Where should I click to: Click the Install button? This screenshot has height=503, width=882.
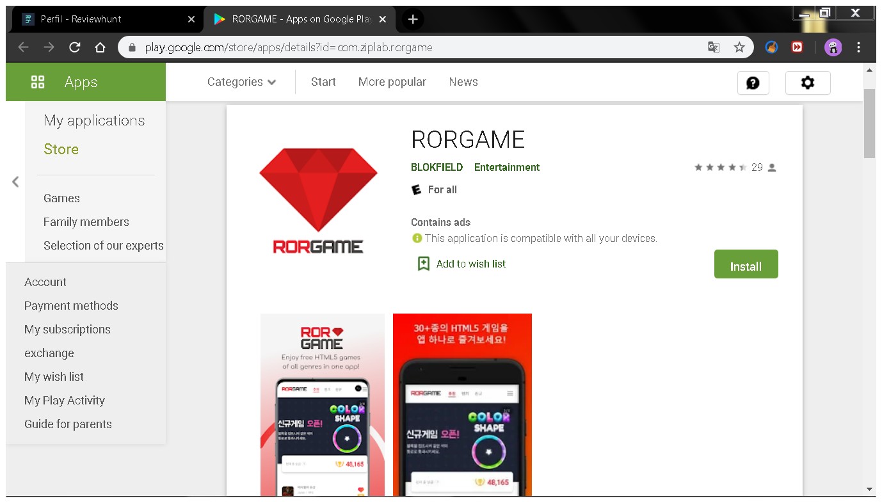[746, 264]
